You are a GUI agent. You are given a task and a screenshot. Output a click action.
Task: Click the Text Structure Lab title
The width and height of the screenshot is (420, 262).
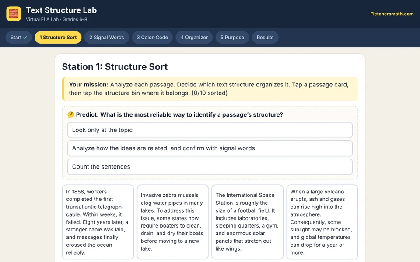[61, 10]
